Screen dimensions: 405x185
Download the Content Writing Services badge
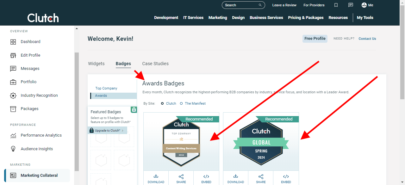pyautogui.click(x=156, y=179)
